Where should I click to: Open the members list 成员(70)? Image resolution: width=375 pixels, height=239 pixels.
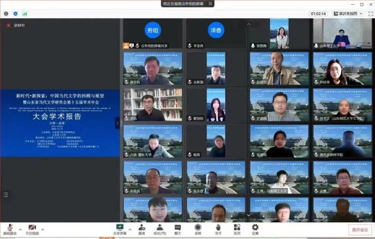click(x=159, y=228)
